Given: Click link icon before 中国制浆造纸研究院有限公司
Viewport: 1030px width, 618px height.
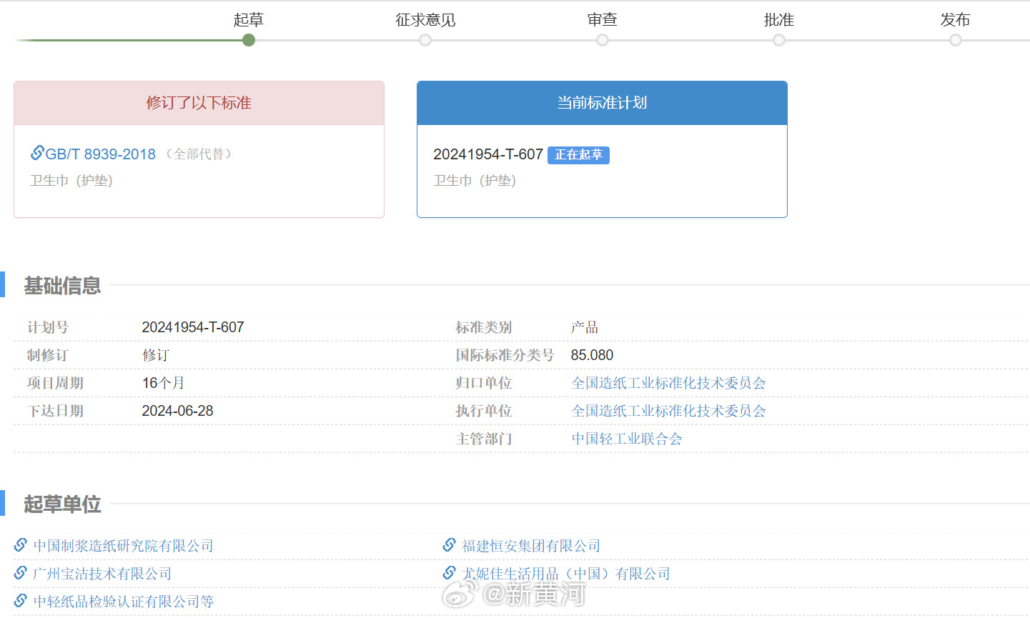Looking at the screenshot, I should [21, 545].
